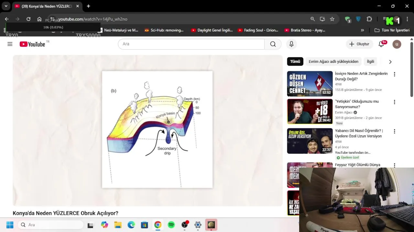This screenshot has height=232, width=414.
Task: Click the YouTube "Ara" search field
Action: pos(191,44)
